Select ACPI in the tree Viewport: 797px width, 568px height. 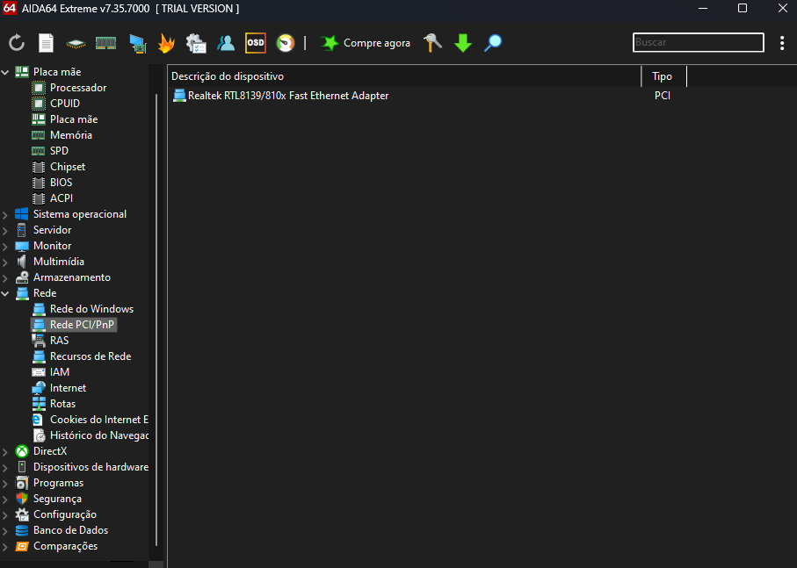click(62, 198)
